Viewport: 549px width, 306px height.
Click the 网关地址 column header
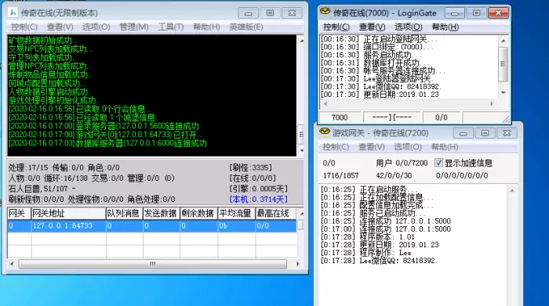tap(68, 213)
